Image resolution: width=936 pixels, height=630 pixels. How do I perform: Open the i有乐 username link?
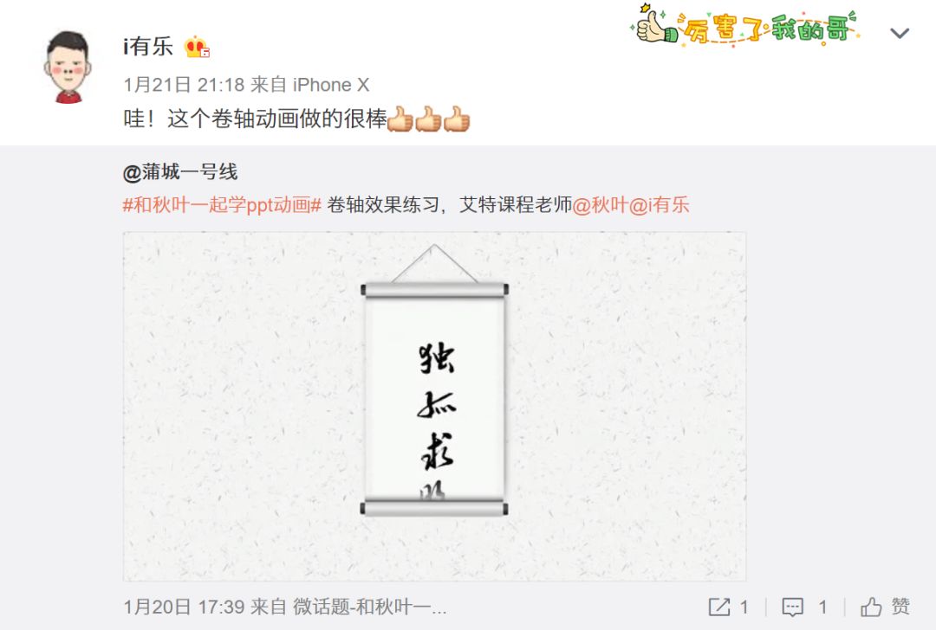[x=148, y=47]
